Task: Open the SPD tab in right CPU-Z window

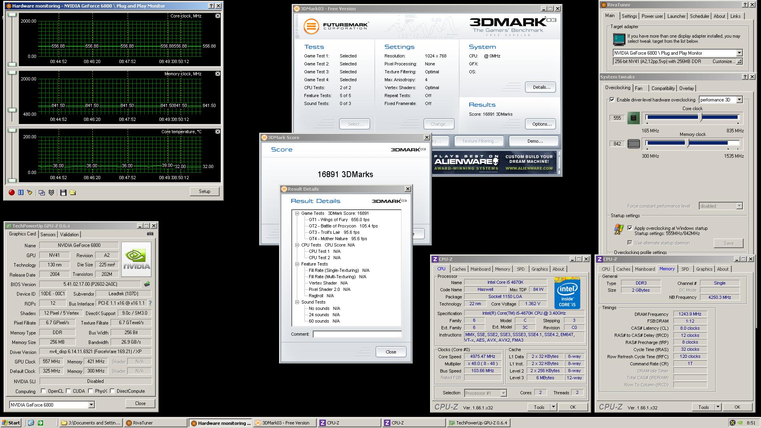Action: (685, 269)
